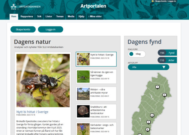
Task: Open the Rapportera menu tab
Action: pyautogui.click(x=27, y=16)
